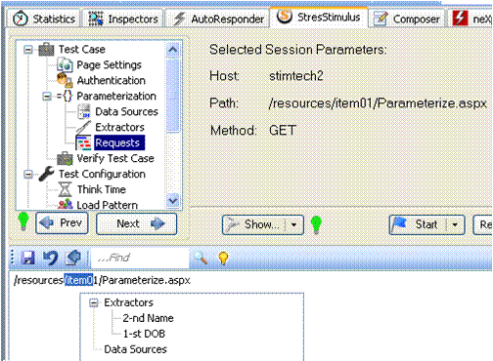Screen dimensions: 493x361
Task: Collapse the Test Case tree node
Action: tap(28, 50)
